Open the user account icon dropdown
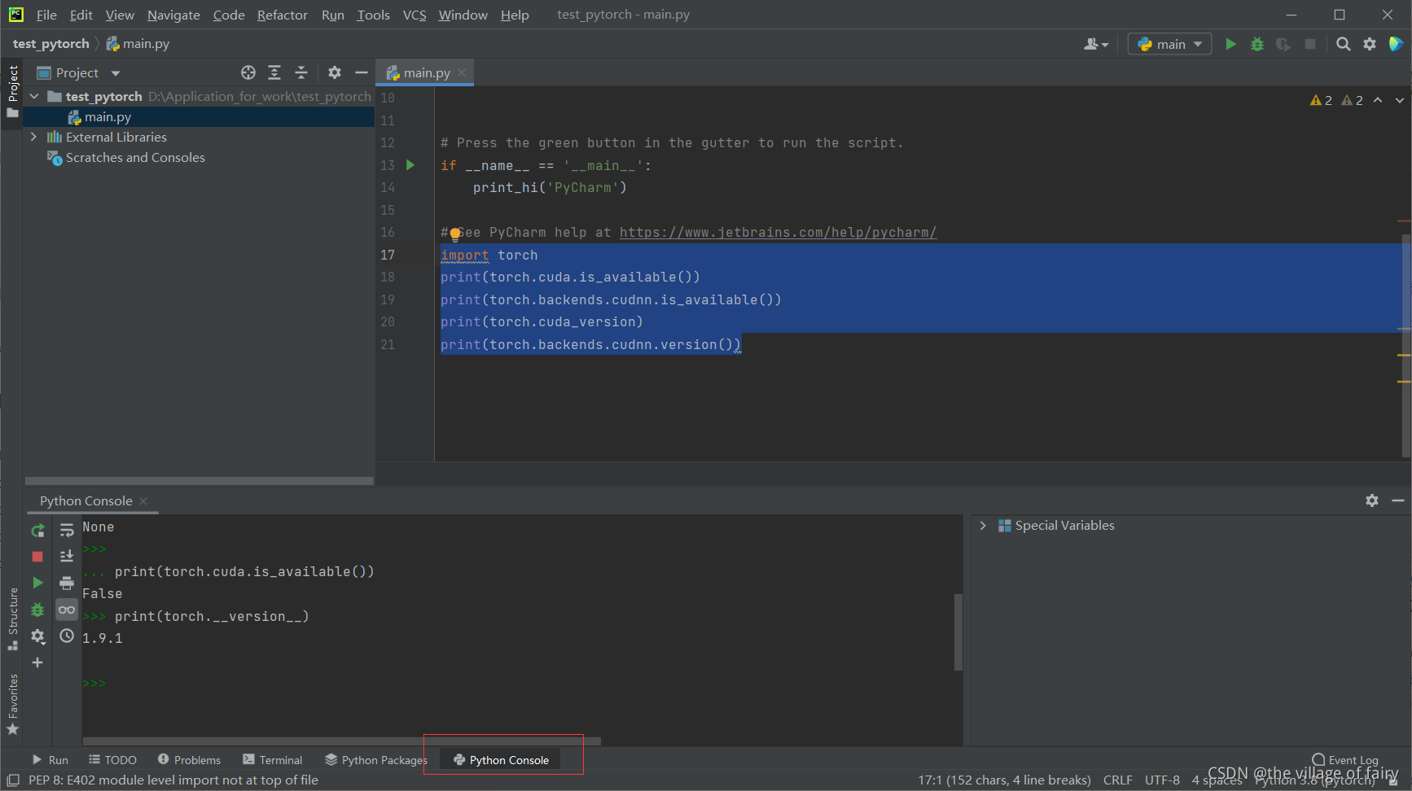1412x791 pixels. point(1096,44)
